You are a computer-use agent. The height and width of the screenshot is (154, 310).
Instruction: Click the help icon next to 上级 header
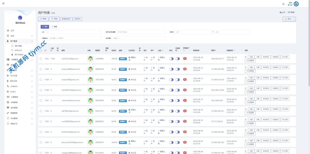162,50
